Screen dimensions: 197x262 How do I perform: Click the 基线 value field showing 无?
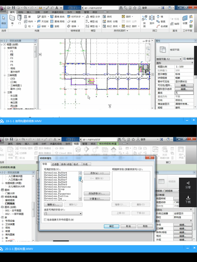(x=184, y=93)
